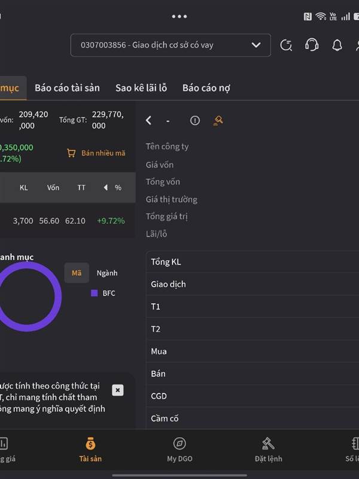Go back with the left chevron arrow
This screenshot has width=359, height=479.
(149, 120)
